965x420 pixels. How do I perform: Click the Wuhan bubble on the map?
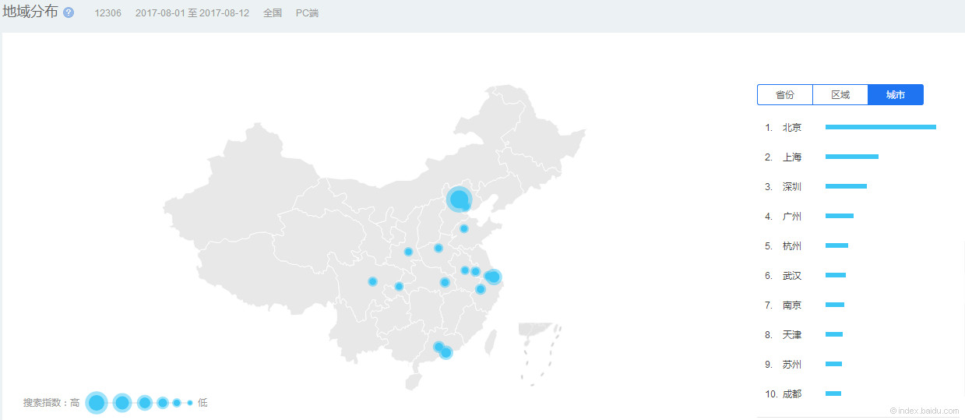[x=445, y=282]
